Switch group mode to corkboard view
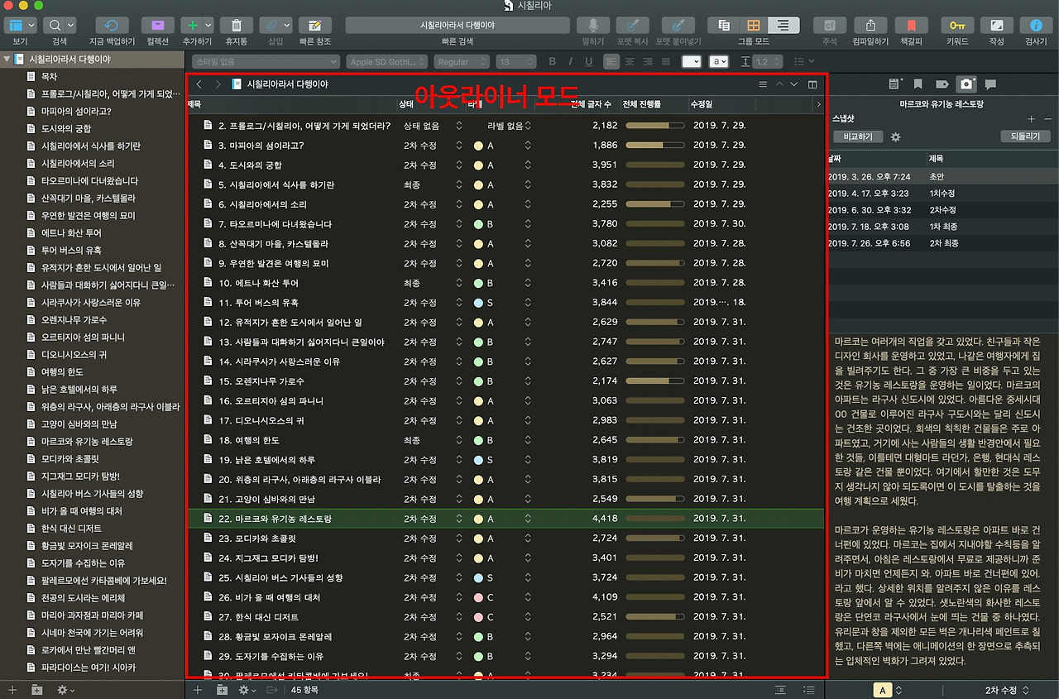This screenshot has width=1059, height=699. 753,26
